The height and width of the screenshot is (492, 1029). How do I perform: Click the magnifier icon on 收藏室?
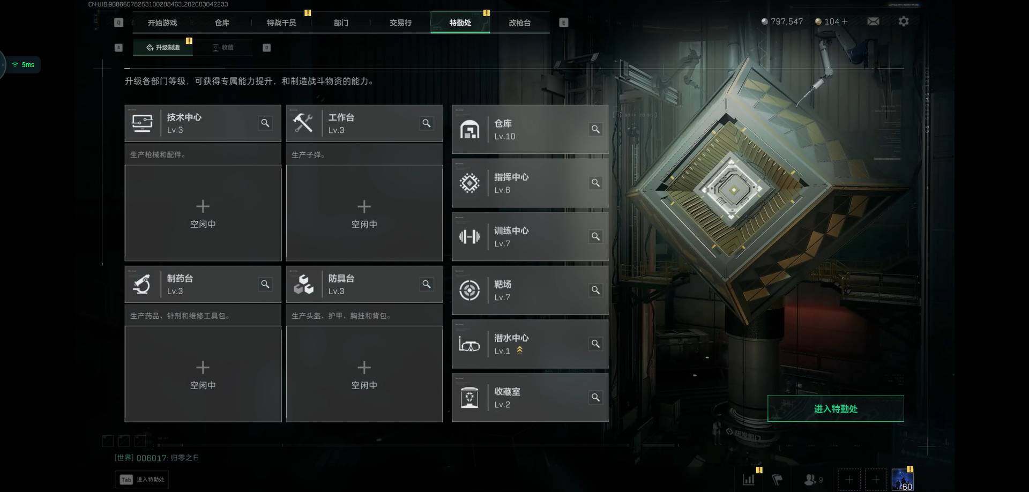(x=595, y=397)
